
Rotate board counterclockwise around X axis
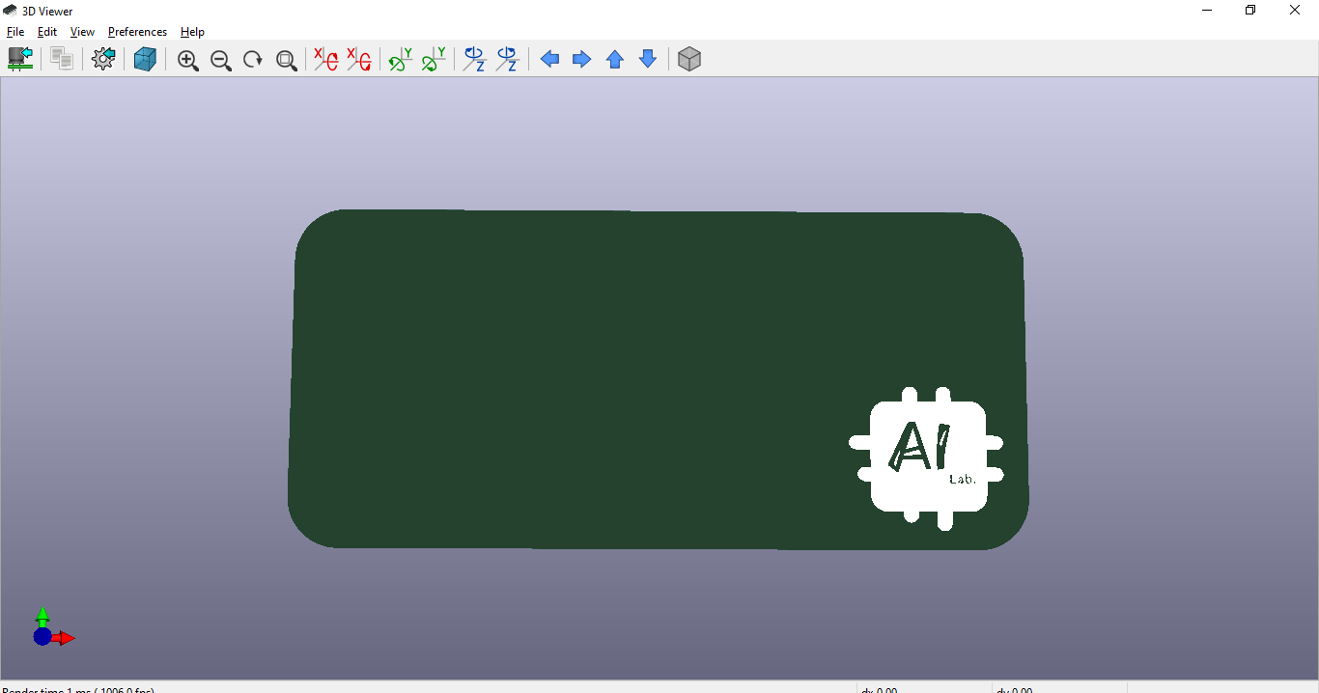359,59
